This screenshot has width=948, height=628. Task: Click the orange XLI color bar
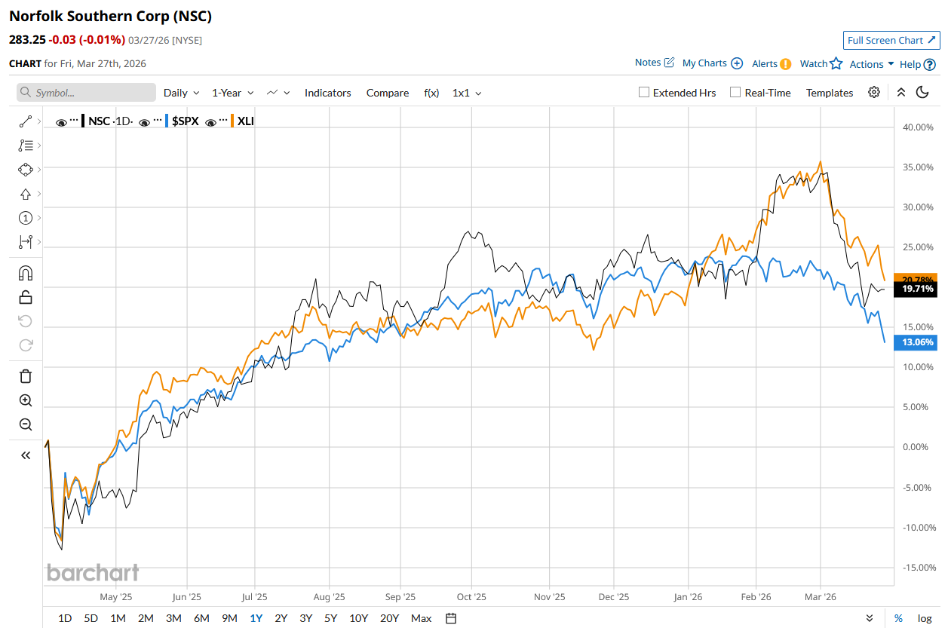tap(232, 121)
